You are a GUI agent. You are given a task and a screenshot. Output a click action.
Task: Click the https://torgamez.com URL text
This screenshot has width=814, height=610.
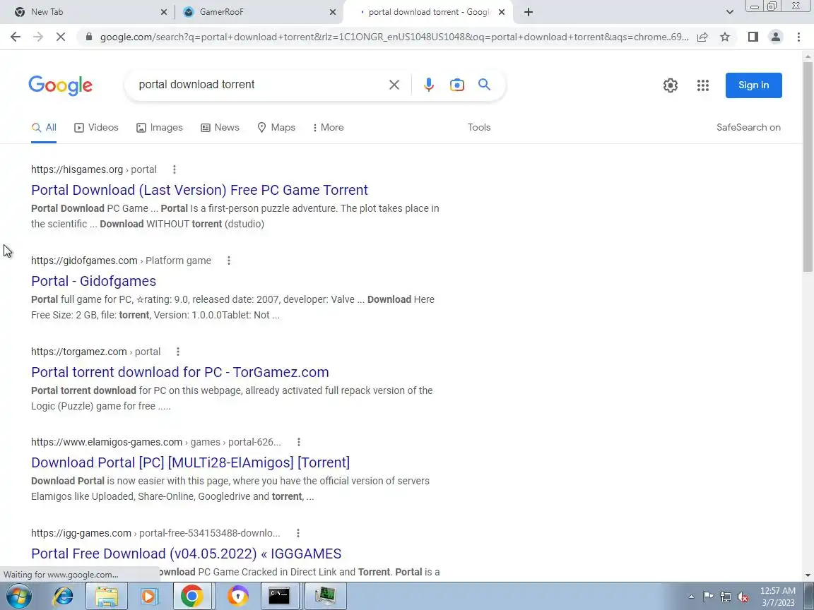pos(79,352)
